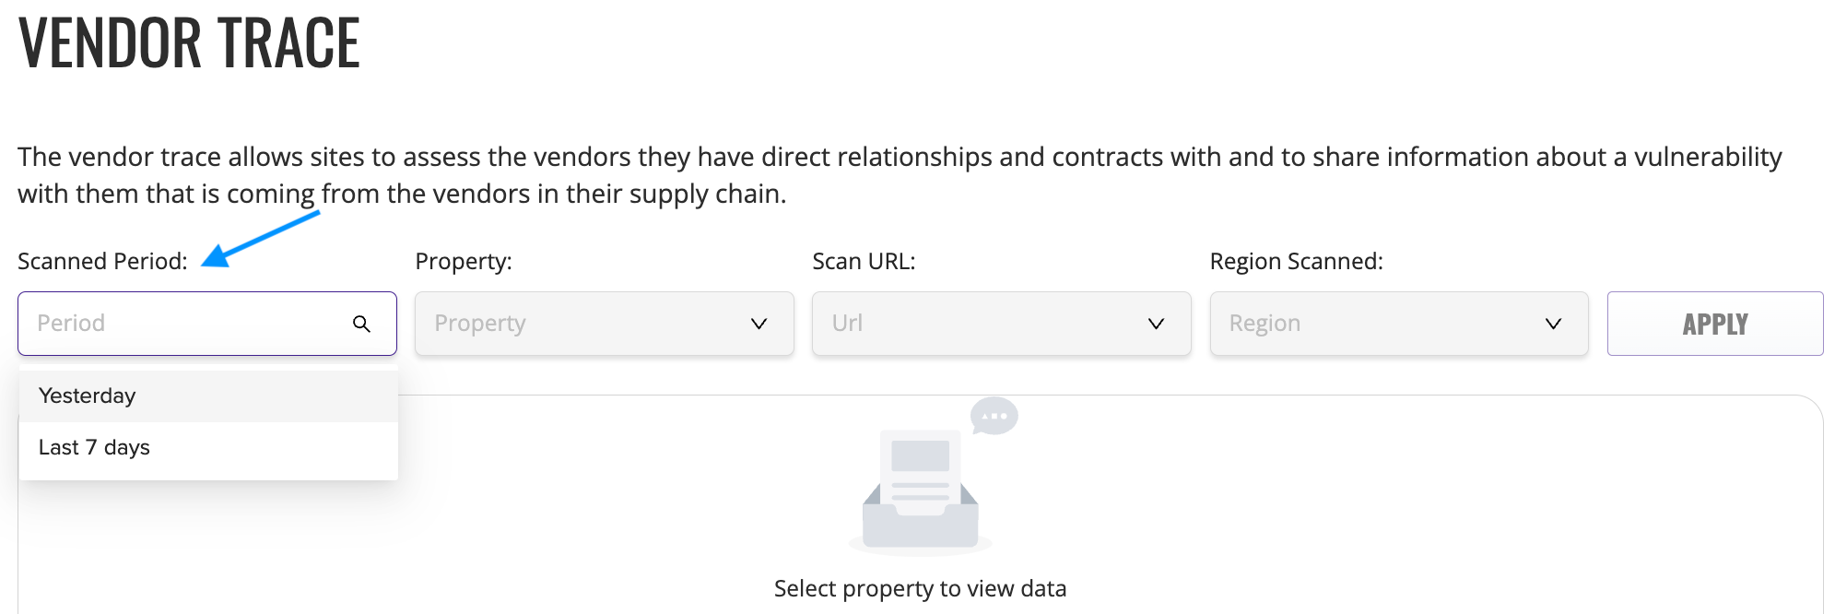This screenshot has height=614, width=1835.
Task: Choose Last 7 days option
Action: (208, 448)
